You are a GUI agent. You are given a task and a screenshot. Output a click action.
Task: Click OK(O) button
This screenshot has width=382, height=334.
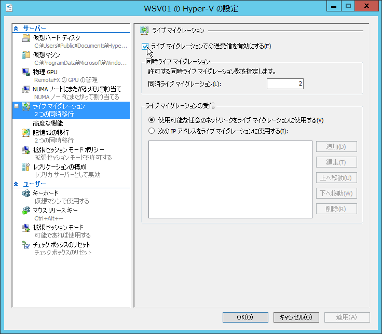click(245, 317)
